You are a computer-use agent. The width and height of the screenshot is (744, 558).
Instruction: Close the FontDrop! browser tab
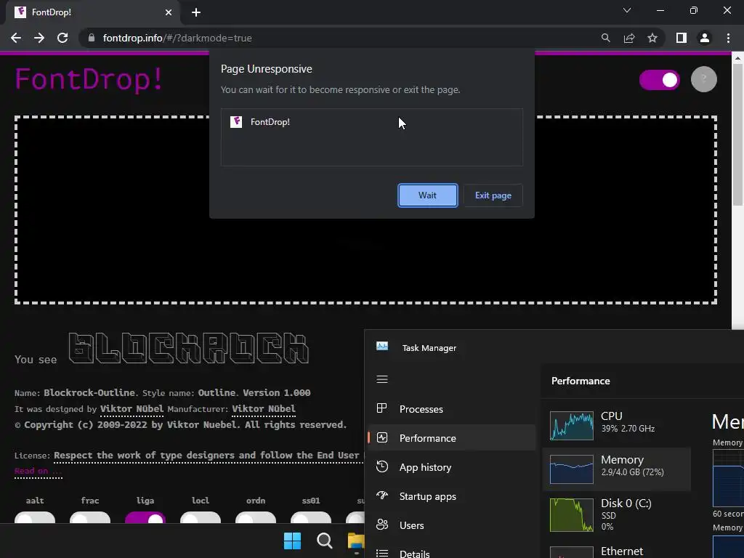169,12
